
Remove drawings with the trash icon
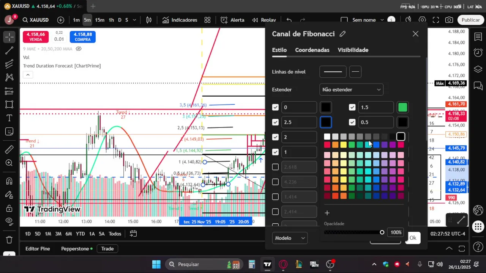point(9,240)
